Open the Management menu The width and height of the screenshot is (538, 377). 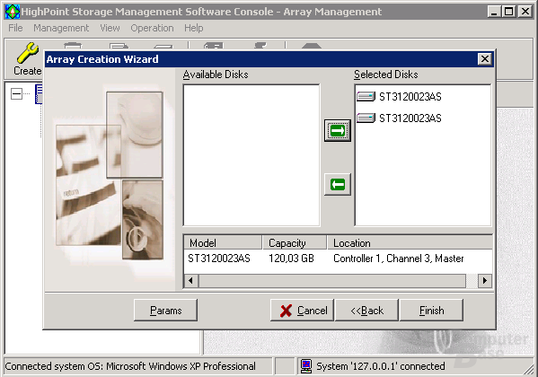pyautogui.click(x=61, y=28)
